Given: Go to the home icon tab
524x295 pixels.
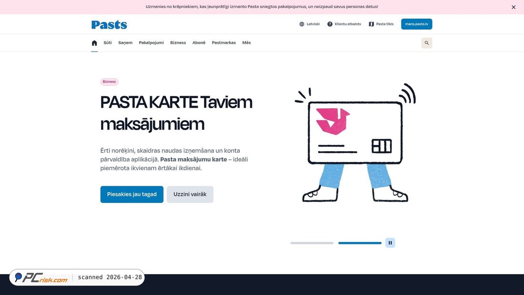Looking at the screenshot, I should click(94, 43).
